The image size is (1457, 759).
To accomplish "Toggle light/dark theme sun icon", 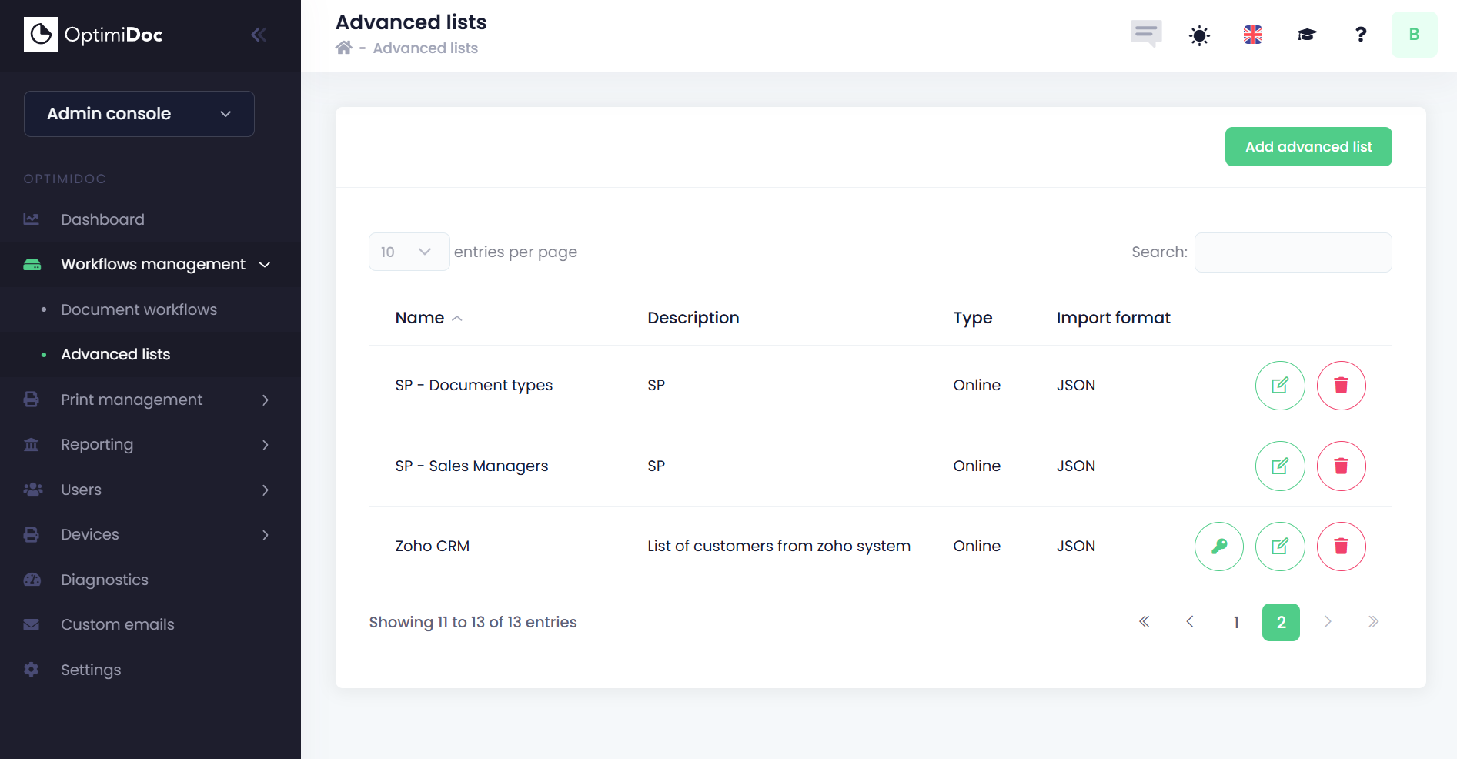I will click(1199, 35).
